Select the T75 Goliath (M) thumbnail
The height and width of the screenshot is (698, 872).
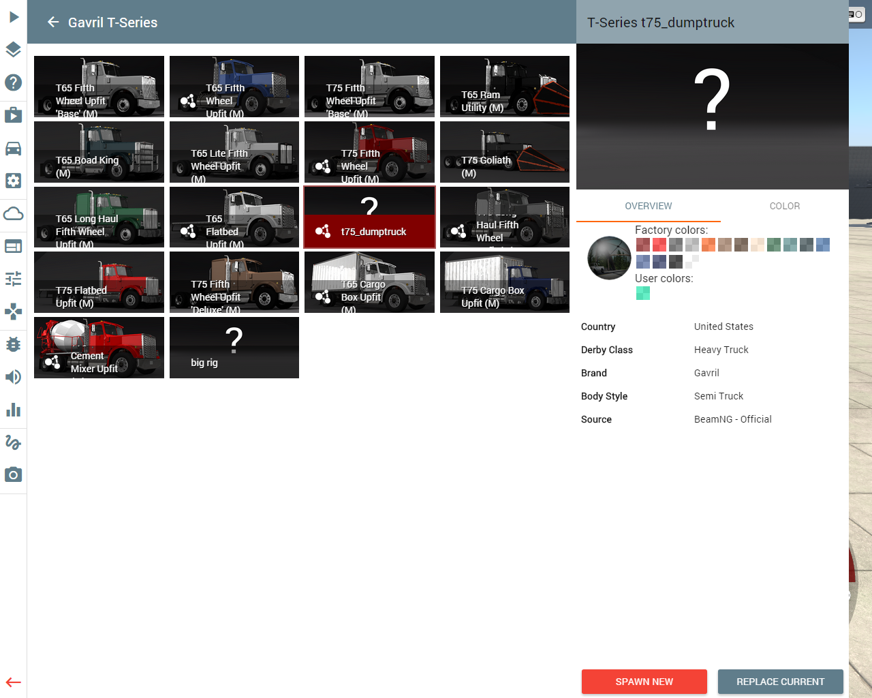505,152
